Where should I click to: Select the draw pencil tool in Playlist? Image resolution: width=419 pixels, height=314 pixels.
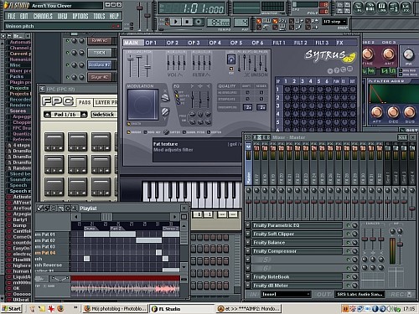tap(39, 208)
